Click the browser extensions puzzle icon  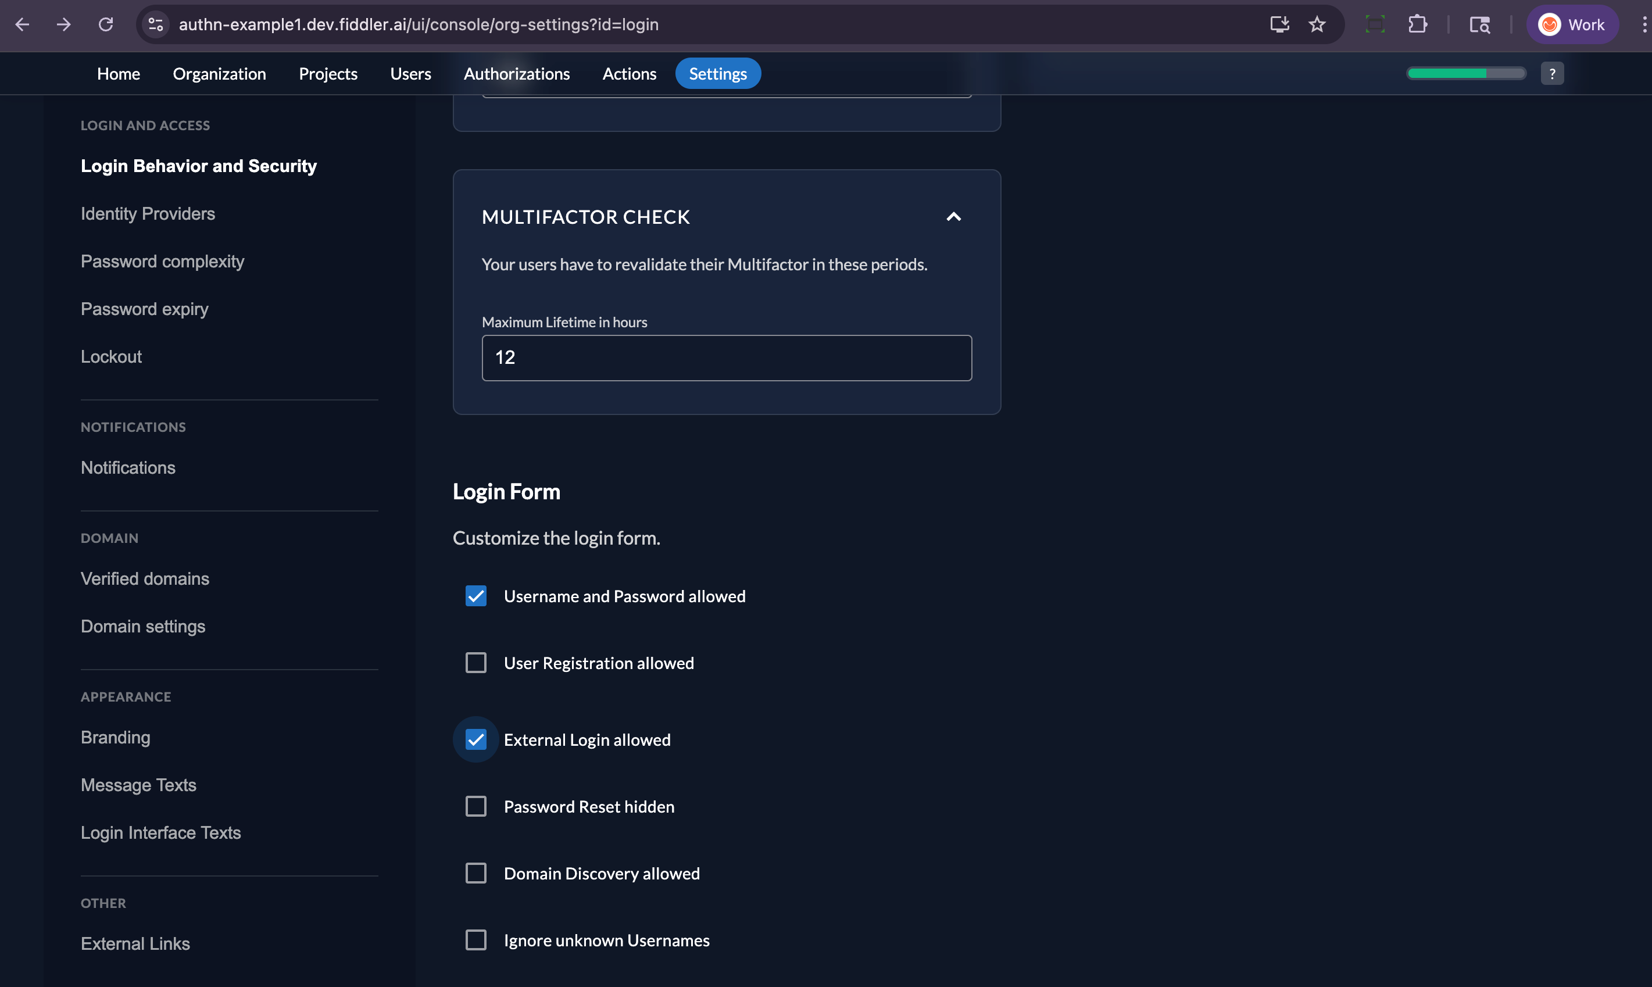[1417, 24]
